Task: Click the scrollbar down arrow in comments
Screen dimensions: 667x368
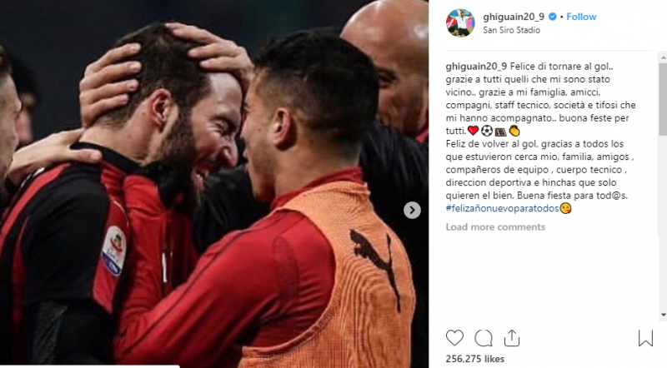Action: click(663, 315)
